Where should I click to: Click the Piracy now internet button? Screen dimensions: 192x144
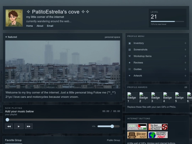pyautogui.click(x=137, y=135)
